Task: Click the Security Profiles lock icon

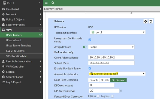Action: pyautogui.click(x=3, y=24)
